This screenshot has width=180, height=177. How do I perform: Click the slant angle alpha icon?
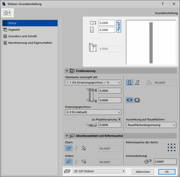[x=149, y=83]
